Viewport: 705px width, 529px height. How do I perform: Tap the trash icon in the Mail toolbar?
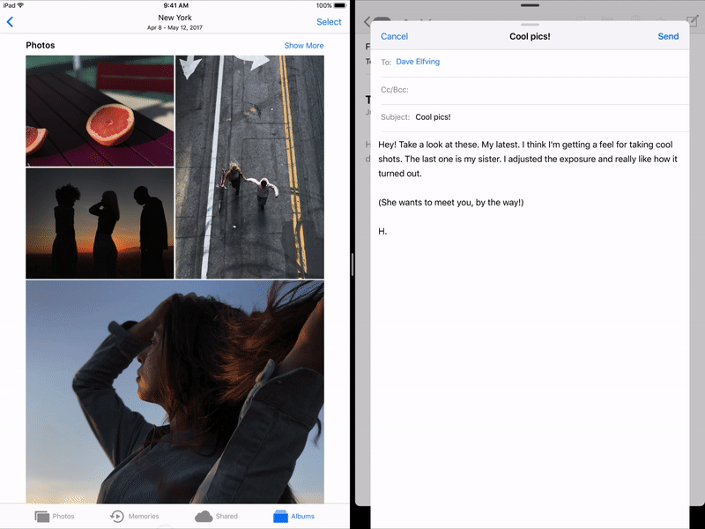635,18
